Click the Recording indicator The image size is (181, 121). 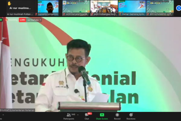click(x=11, y=20)
